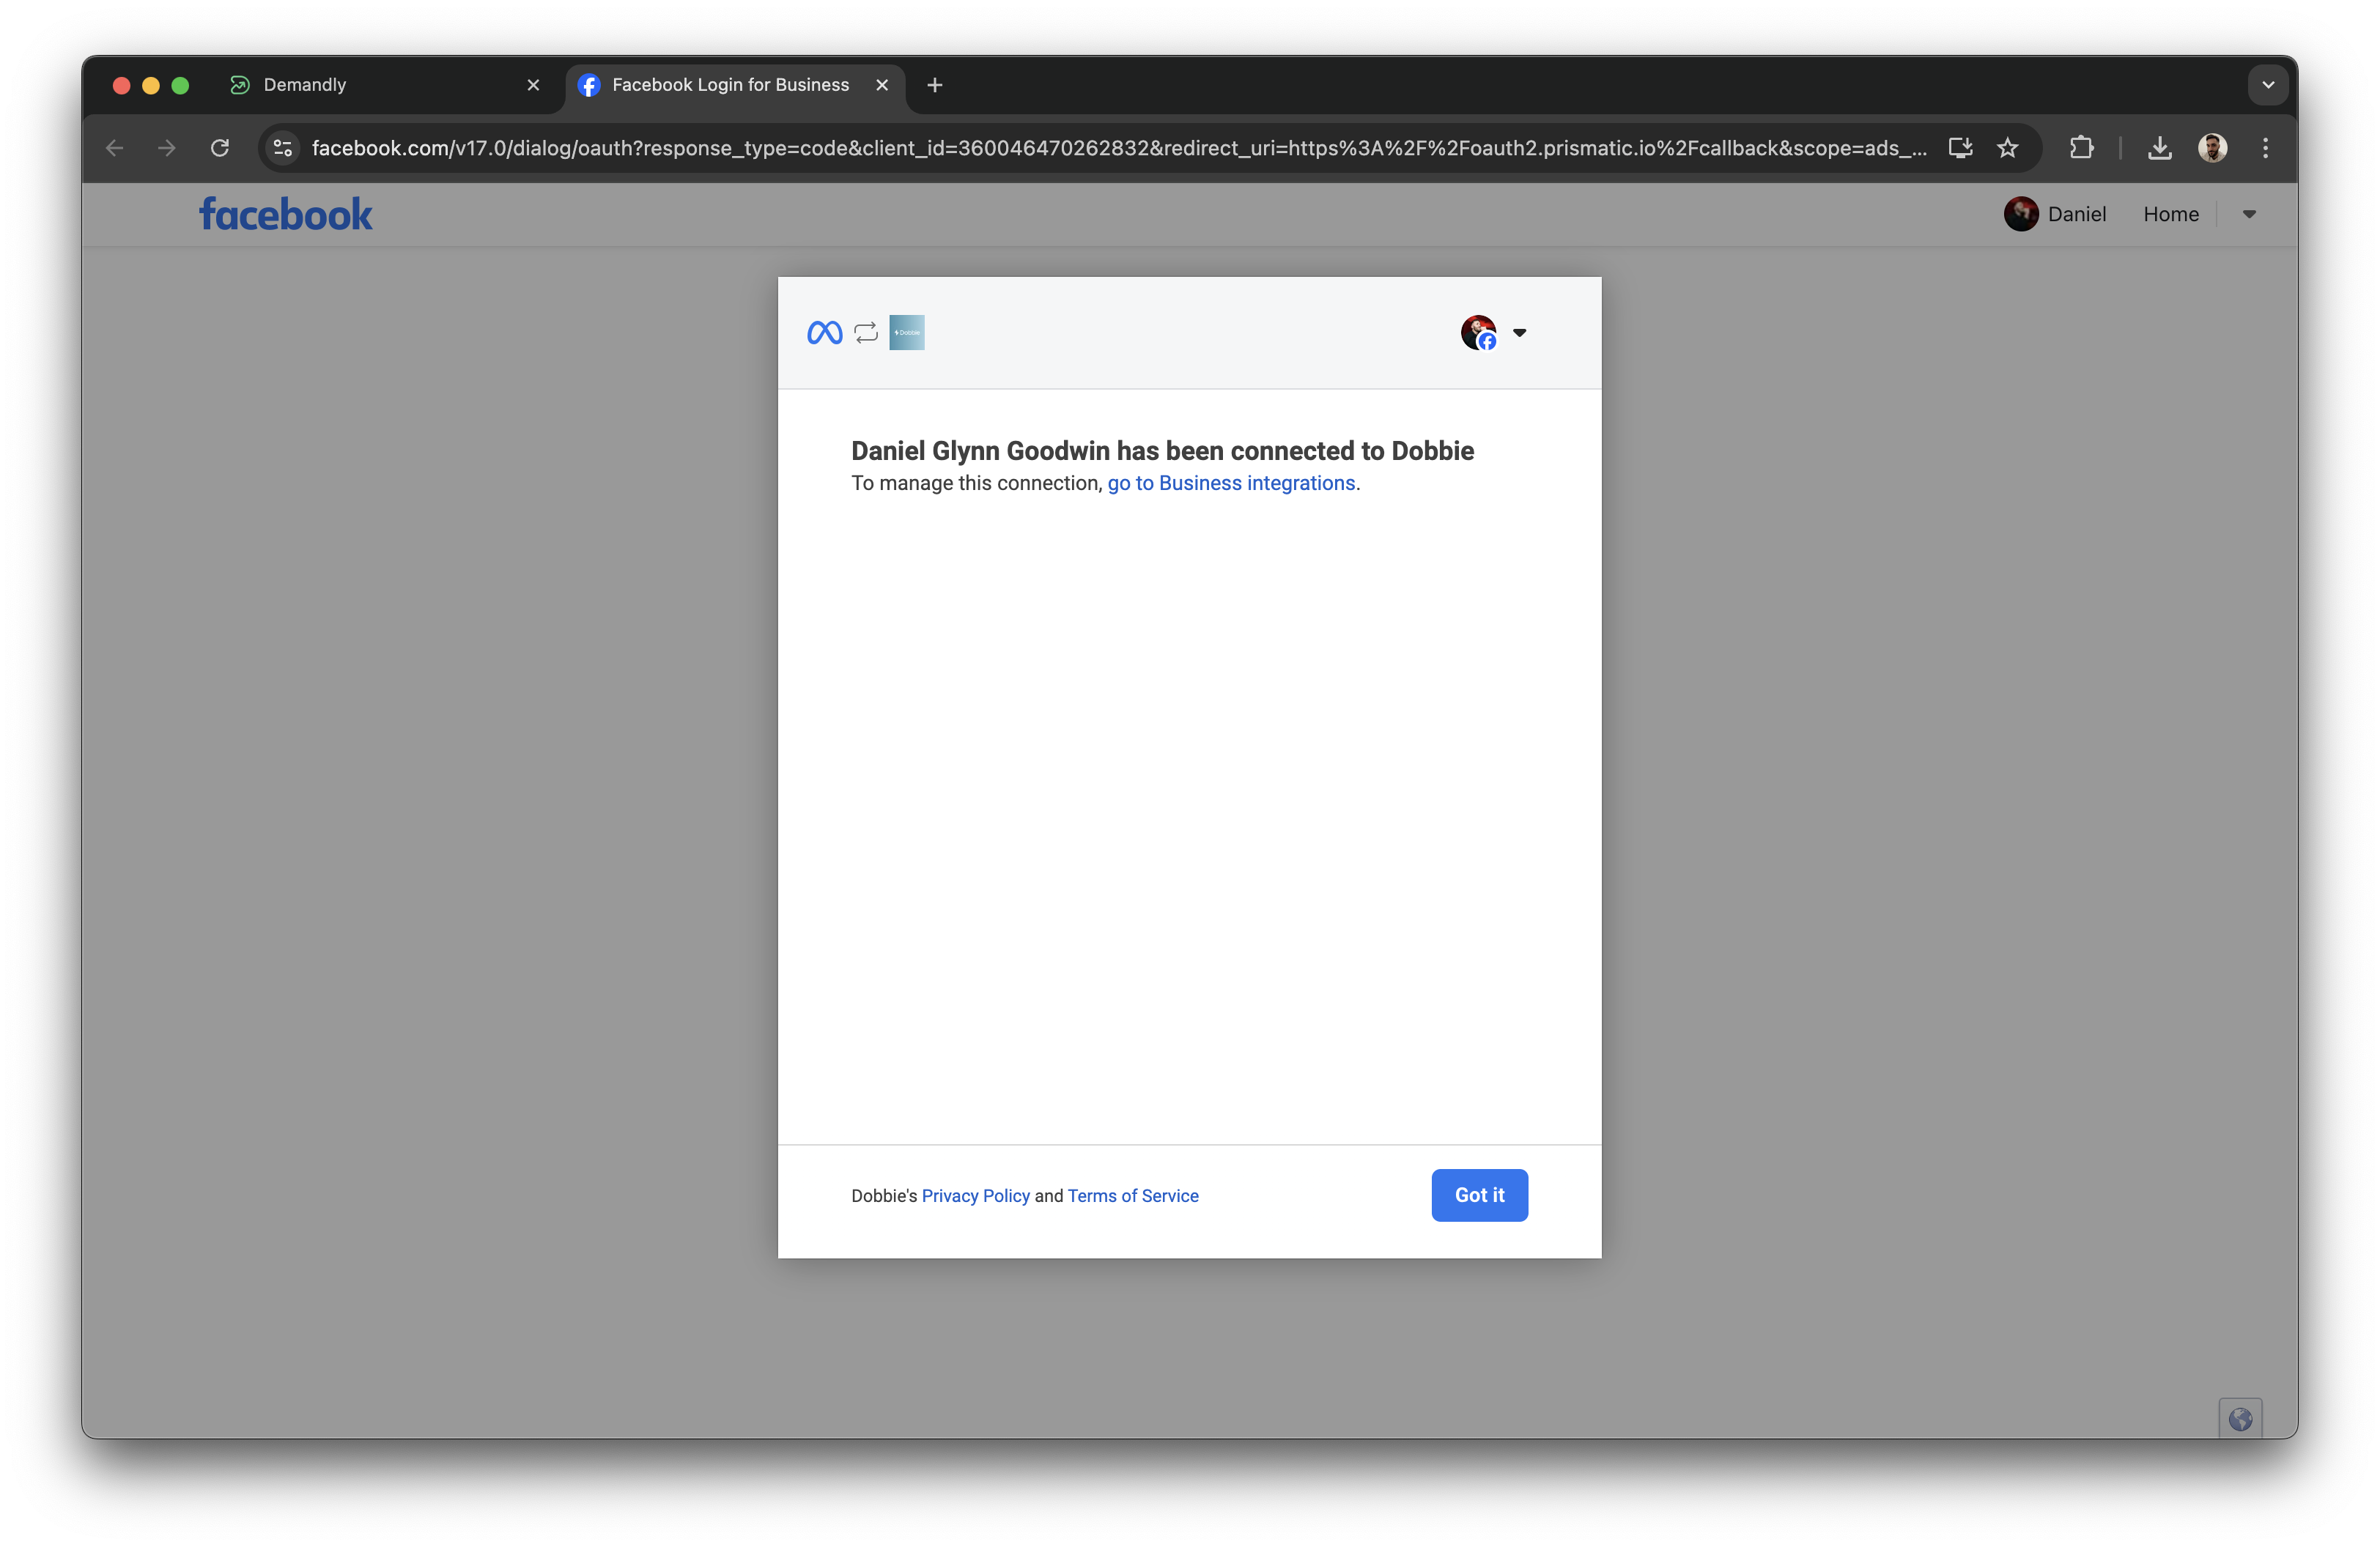Open the Business integrations link
Screen dimensions: 2380x1547
[x=1231, y=483]
